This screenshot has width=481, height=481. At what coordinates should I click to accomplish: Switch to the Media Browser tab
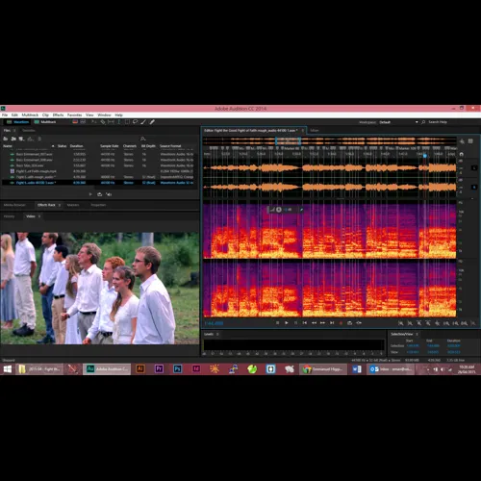(x=14, y=205)
